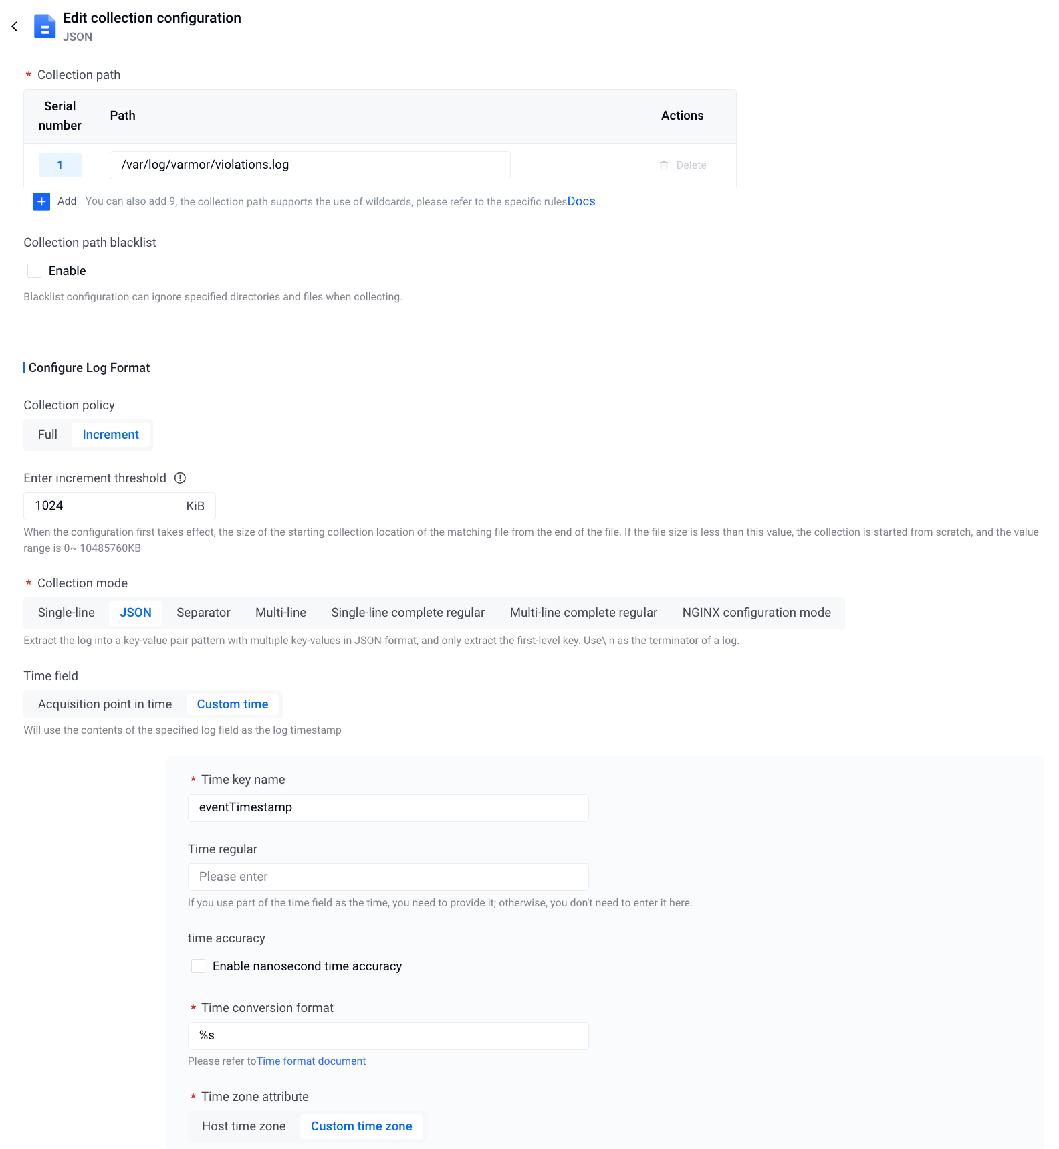The height and width of the screenshot is (1149, 1059).
Task: Click the increment threshold info icon
Action: pos(180,478)
